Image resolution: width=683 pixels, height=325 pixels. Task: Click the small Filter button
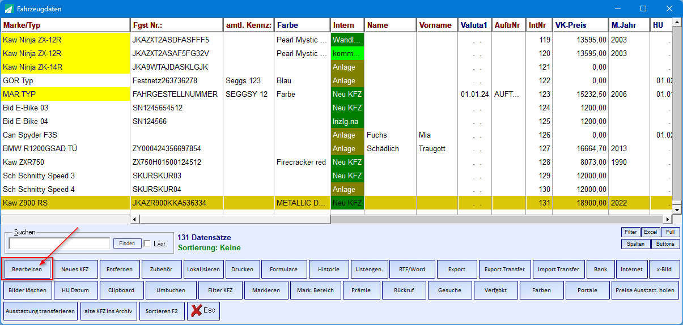(x=630, y=232)
